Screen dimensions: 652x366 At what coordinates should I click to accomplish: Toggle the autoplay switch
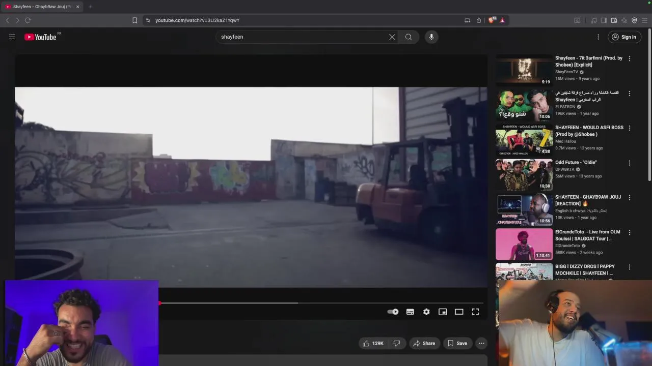click(393, 312)
